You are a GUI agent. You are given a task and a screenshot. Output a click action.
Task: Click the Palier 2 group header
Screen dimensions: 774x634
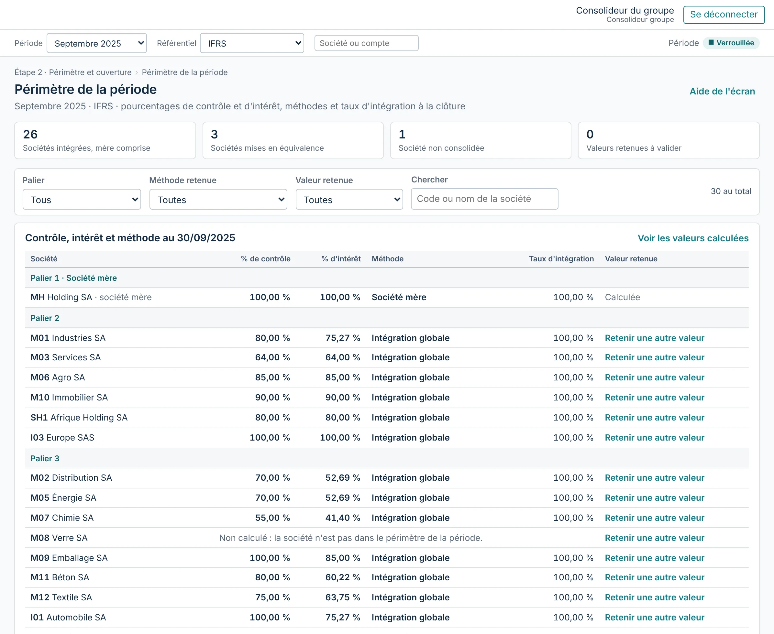(x=387, y=318)
